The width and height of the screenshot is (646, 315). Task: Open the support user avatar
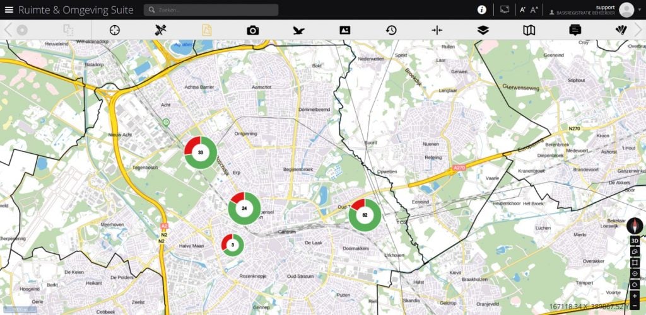click(x=626, y=10)
